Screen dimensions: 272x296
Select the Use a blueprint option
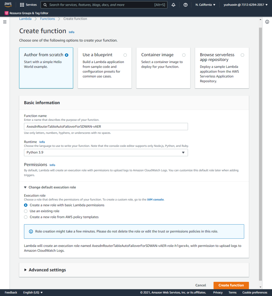pos(125,55)
